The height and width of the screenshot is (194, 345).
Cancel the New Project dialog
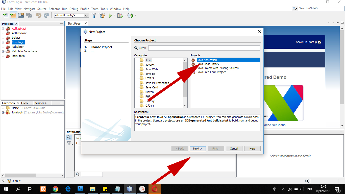(x=234, y=149)
